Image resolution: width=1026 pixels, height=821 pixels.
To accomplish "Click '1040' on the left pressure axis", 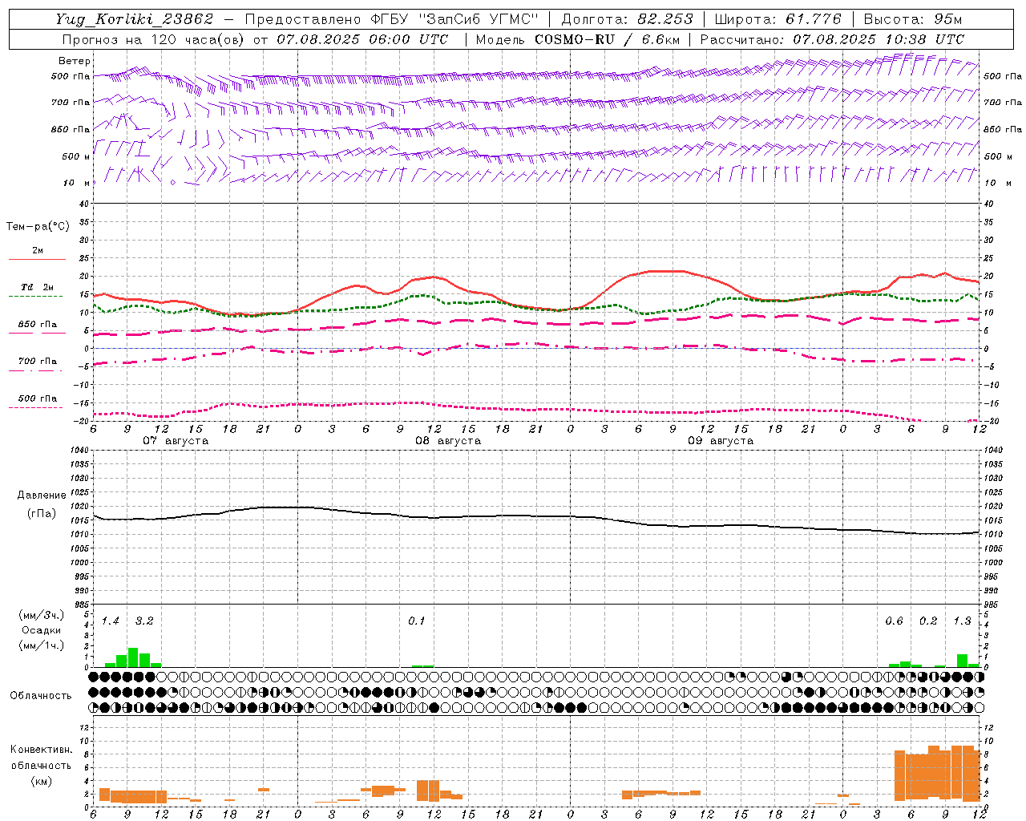I will pos(79,451).
